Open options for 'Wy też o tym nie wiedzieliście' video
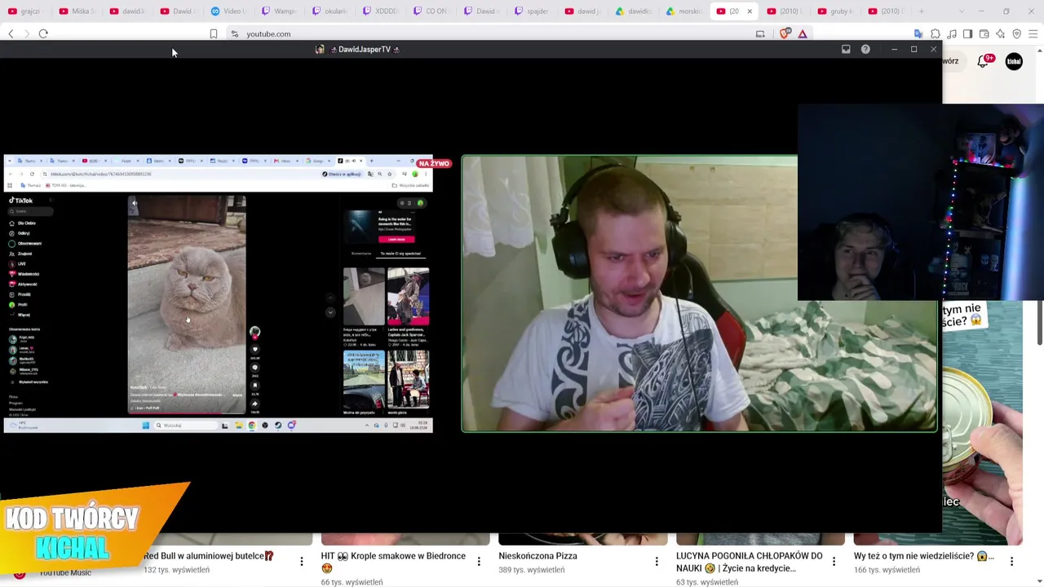1044x587 pixels. click(x=1011, y=561)
